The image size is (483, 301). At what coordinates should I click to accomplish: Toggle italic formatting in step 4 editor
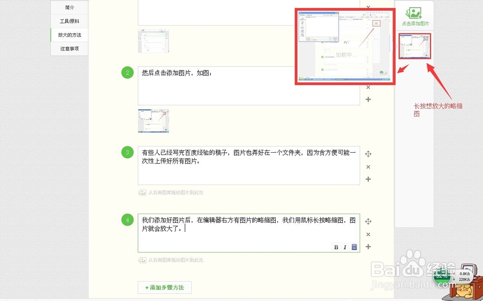(345, 247)
